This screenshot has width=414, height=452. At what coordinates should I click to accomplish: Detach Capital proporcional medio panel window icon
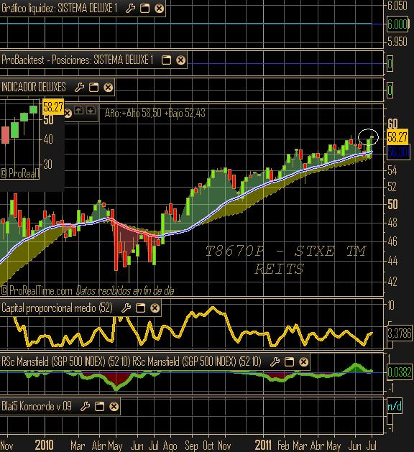[x=140, y=308]
